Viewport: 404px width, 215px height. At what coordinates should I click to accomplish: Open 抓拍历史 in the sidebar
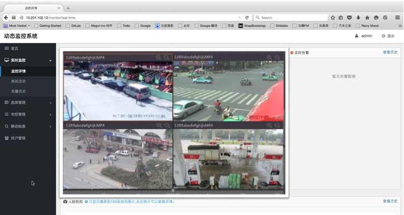click(x=18, y=81)
